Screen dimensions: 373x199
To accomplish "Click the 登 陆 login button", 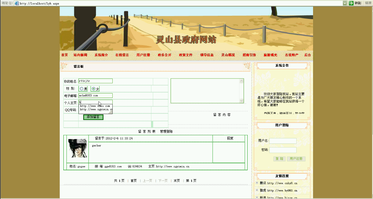I will pyautogui.click(x=279, y=159).
